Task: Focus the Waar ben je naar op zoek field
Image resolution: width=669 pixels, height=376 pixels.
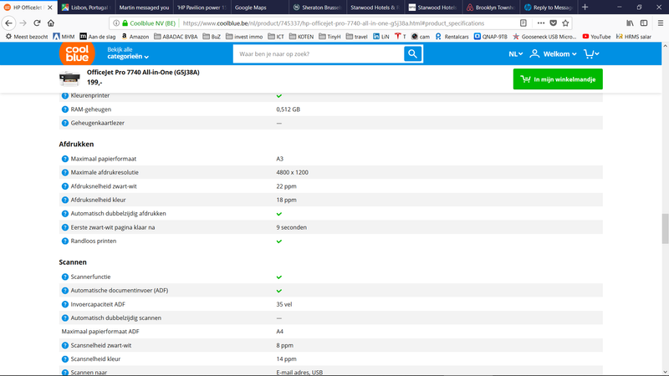Action: (x=319, y=53)
